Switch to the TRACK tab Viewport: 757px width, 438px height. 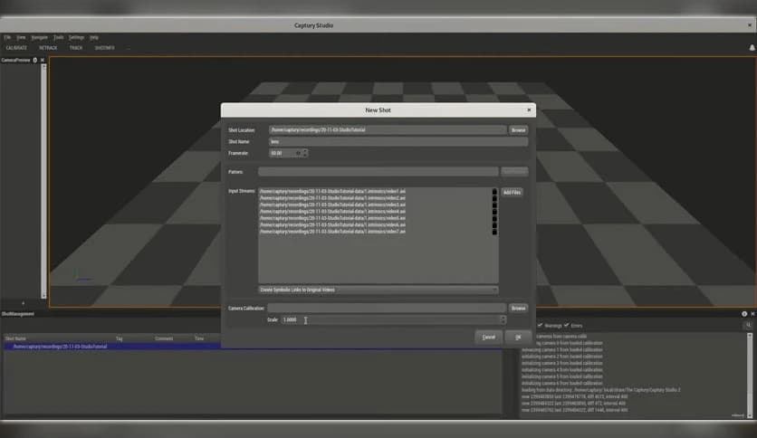pyautogui.click(x=76, y=48)
